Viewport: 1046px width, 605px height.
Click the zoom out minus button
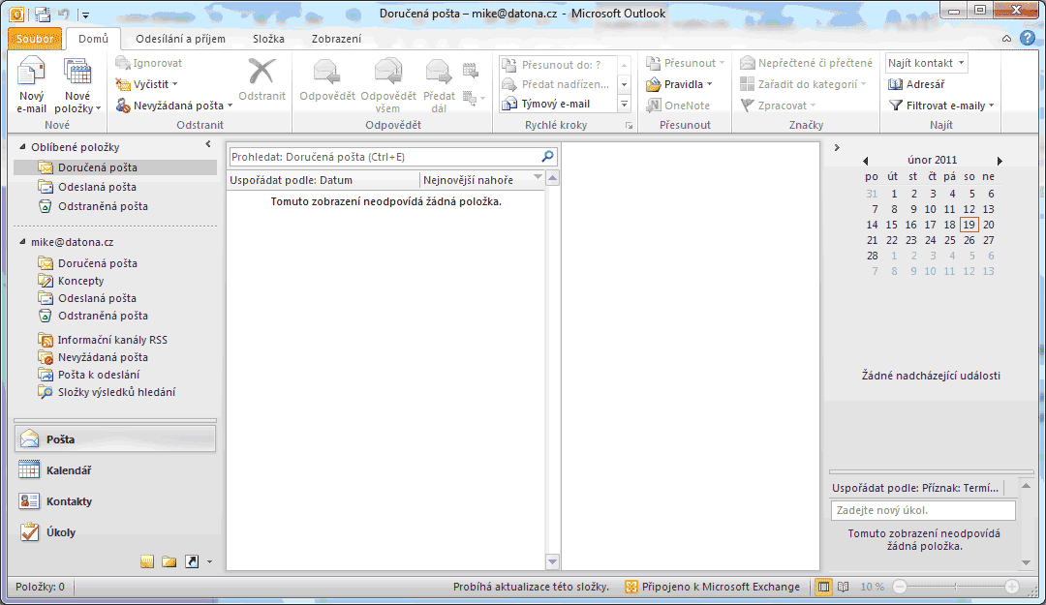tap(900, 587)
